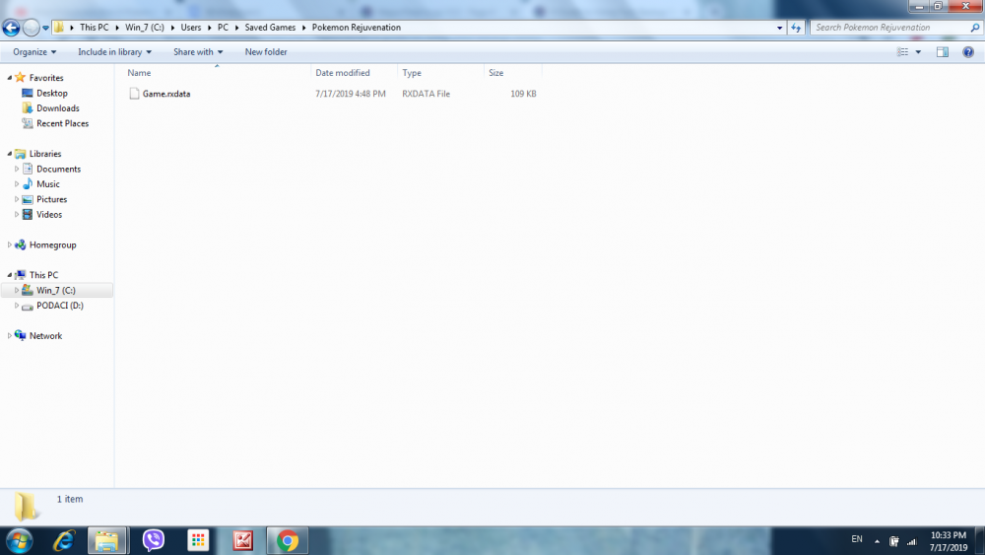
Task: Launch Internet Explorer from taskbar
Action: click(63, 540)
